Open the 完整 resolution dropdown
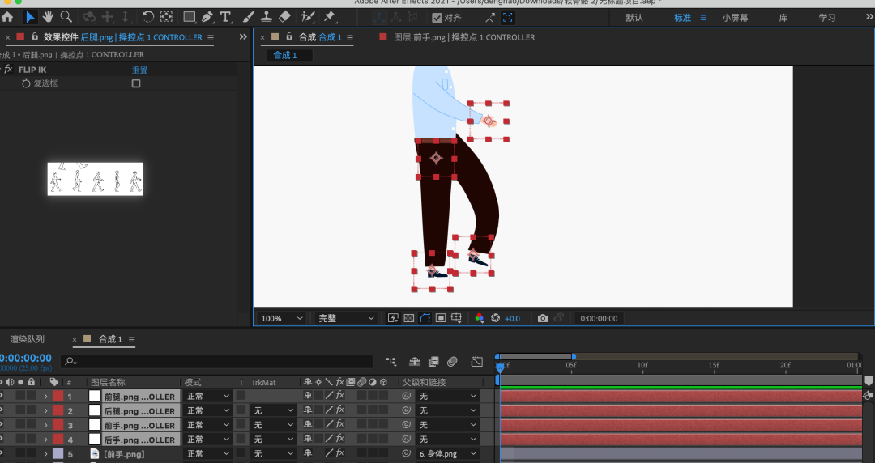 pyautogui.click(x=347, y=318)
